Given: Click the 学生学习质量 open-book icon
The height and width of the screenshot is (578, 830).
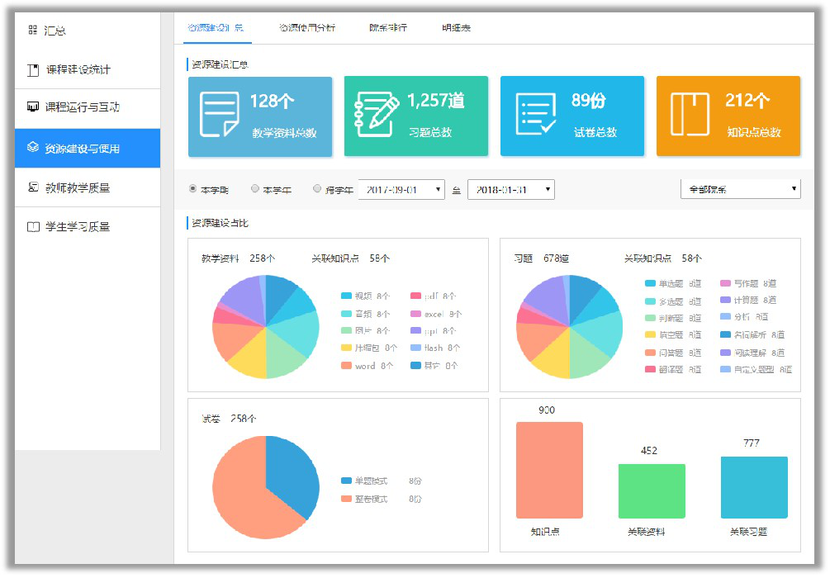Looking at the screenshot, I should tap(33, 227).
